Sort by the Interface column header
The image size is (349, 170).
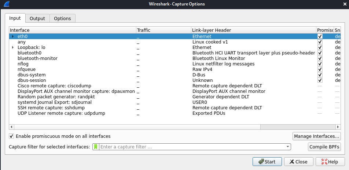73,30
